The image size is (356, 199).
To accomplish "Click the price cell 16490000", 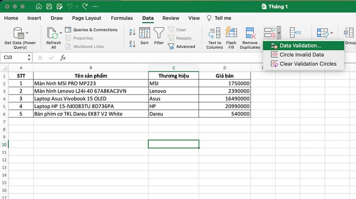I will tap(225, 98).
